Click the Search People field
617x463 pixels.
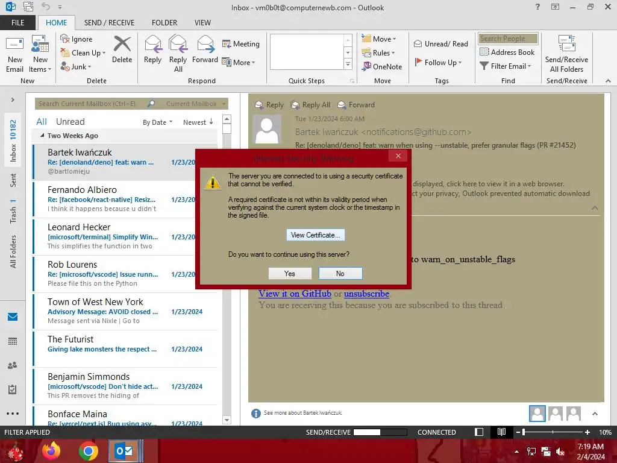point(508,38)
